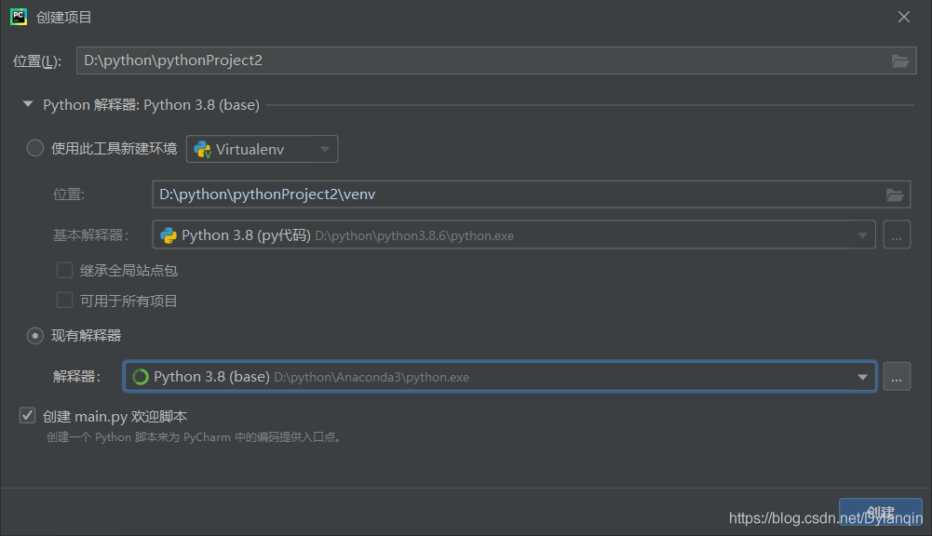Close the create project dialog
This screenshot has height=536, width=932.
pos(903,17)
